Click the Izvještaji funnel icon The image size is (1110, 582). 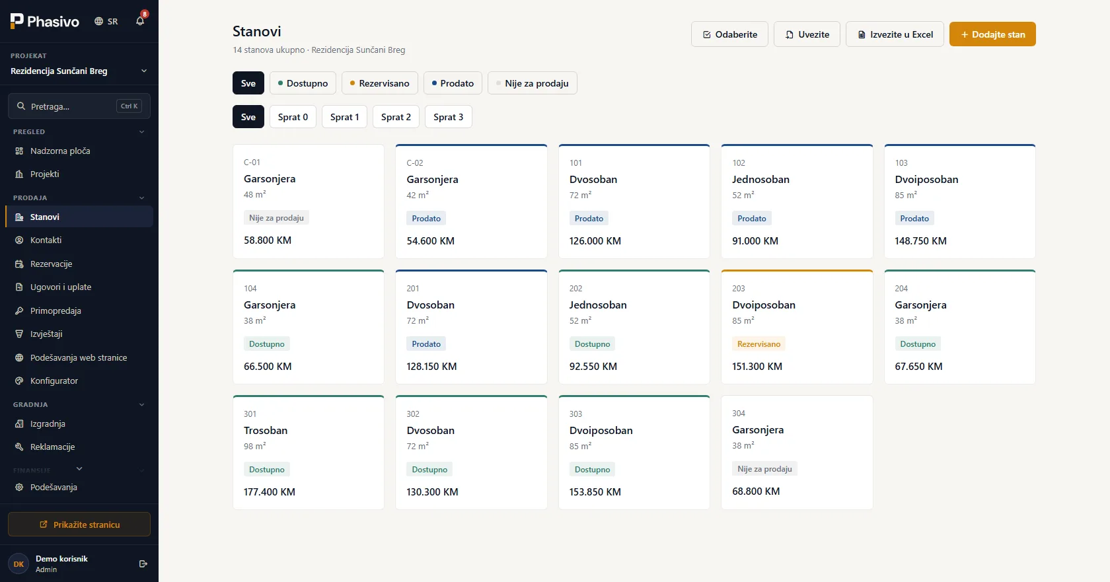19,334
